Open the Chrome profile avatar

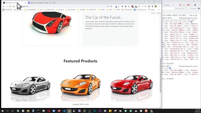coord(156,6)
